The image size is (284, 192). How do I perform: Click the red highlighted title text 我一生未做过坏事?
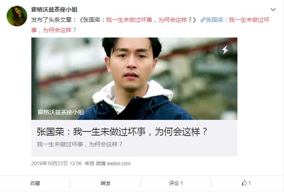[x=129, y=20]
